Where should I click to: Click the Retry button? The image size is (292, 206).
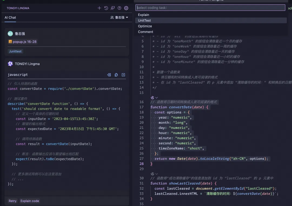[12, 201]
